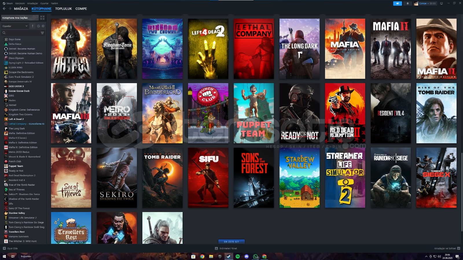Open the Windows Start menu

(x=4, y=256)
